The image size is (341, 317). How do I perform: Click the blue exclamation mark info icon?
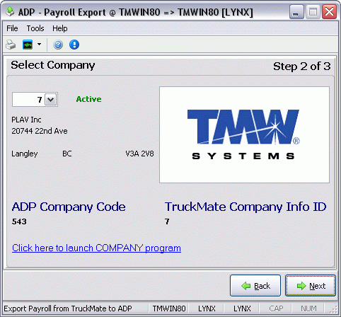tap(74, 45)
